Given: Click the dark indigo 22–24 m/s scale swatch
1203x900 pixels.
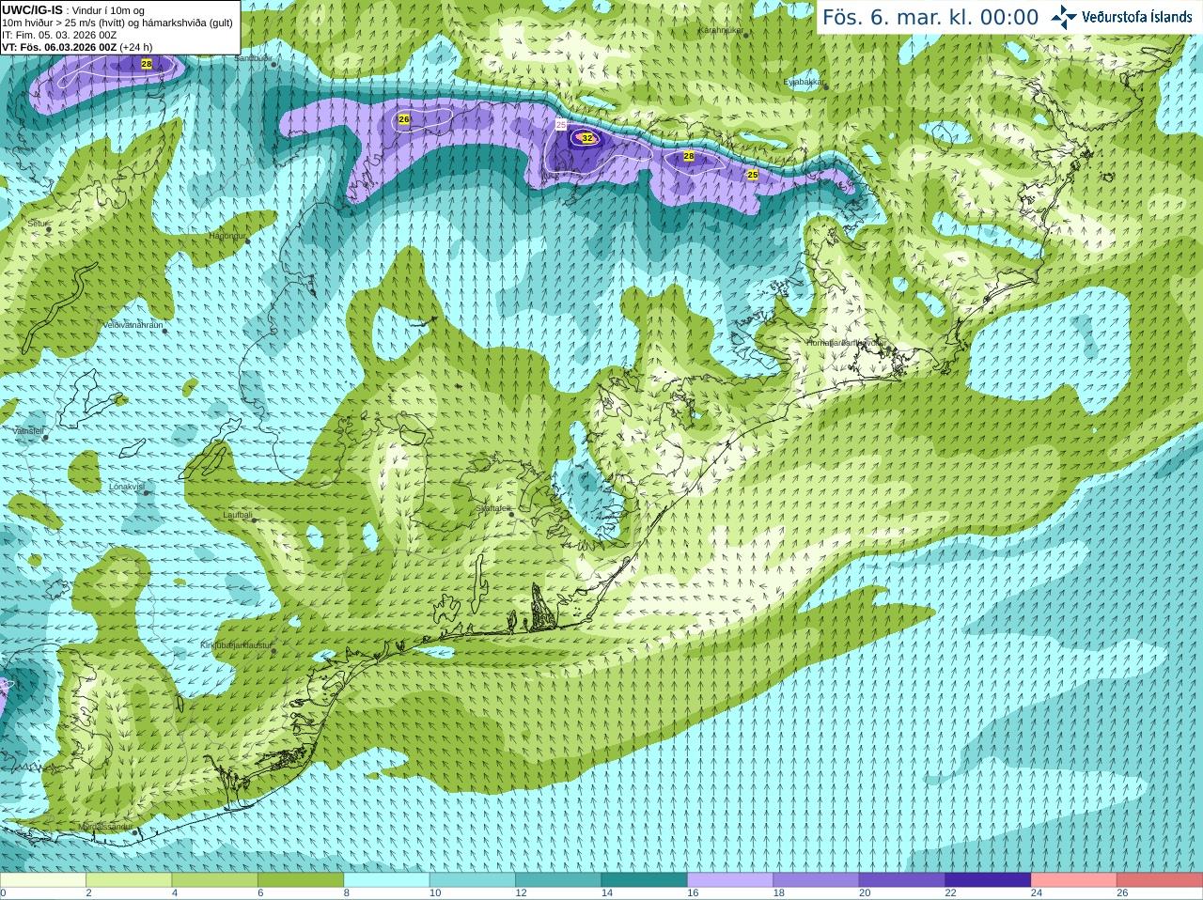Looking at the screenshot, I should click(989, 880).
